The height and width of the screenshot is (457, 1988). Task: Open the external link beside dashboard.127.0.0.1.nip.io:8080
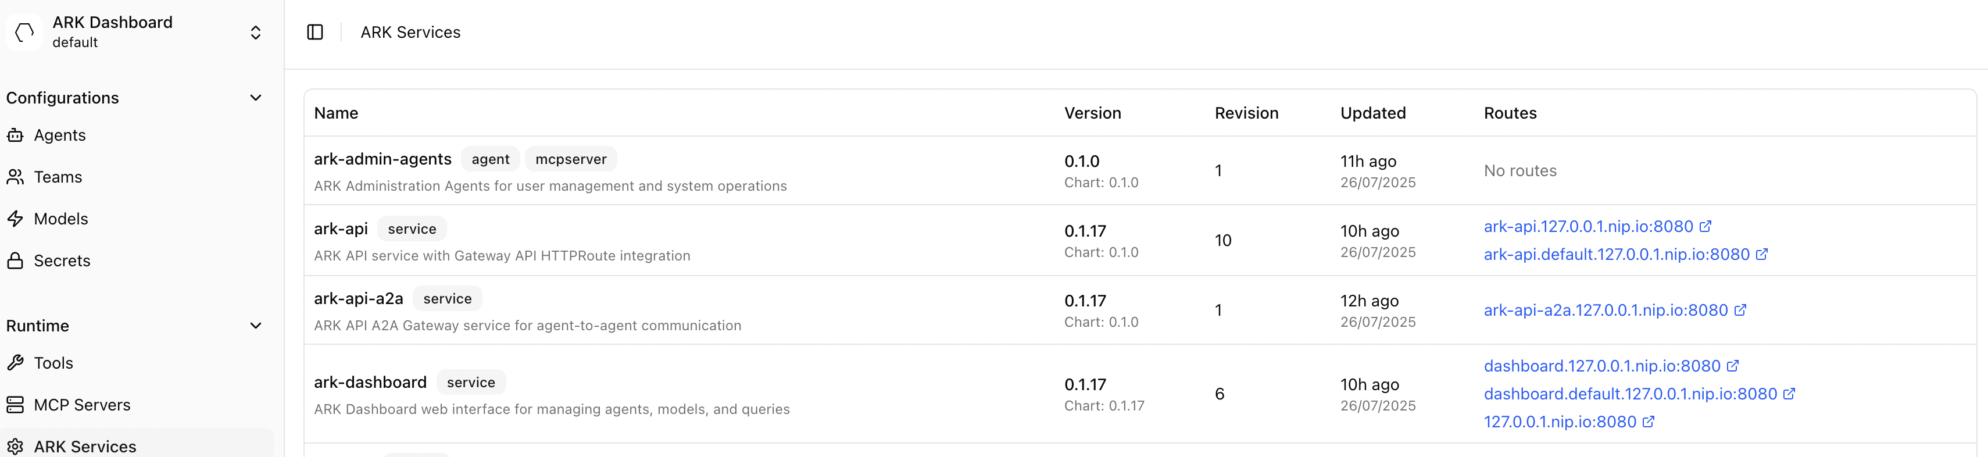[1734, 365]
